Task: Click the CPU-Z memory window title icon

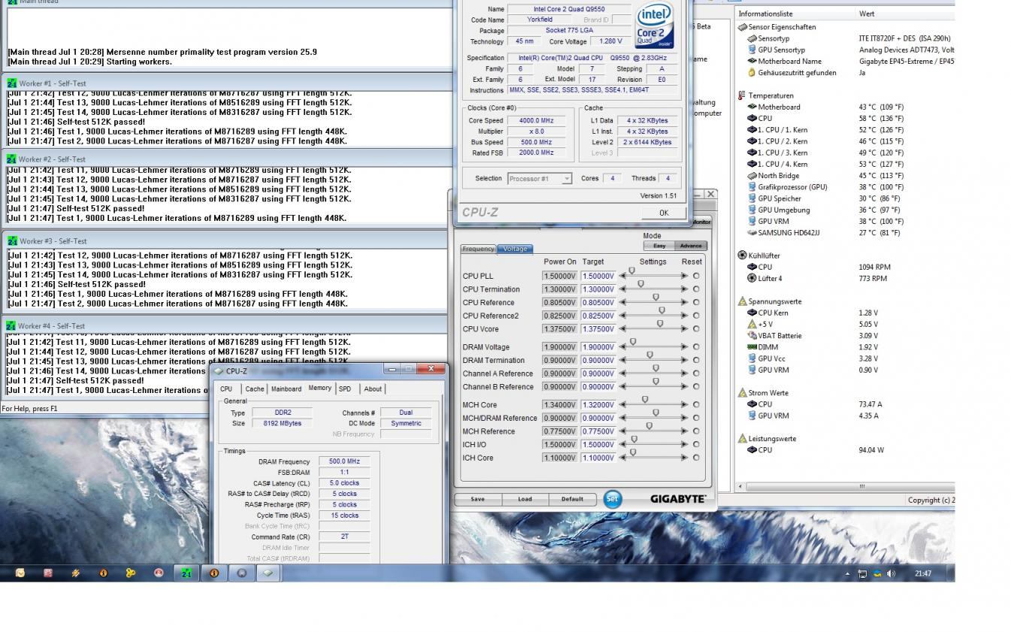Action: (x=219, y=370)
